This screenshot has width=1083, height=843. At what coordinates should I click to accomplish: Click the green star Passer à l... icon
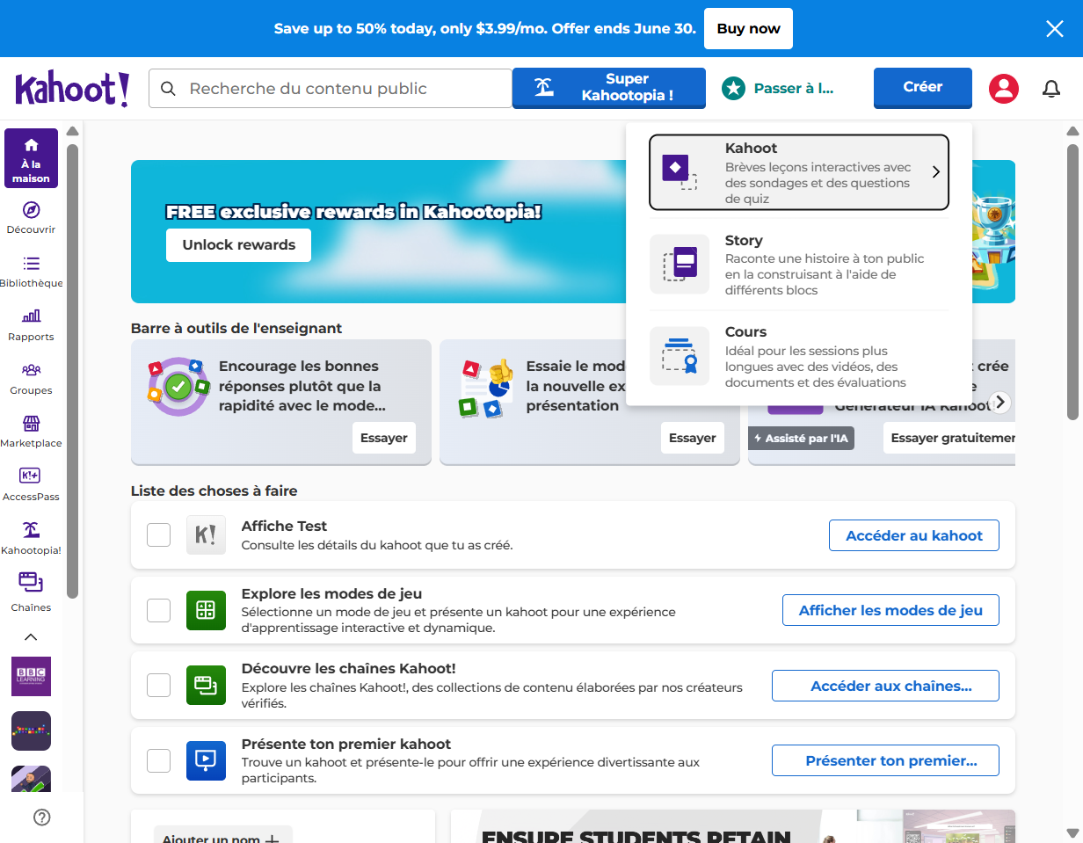tap(733, 89)
